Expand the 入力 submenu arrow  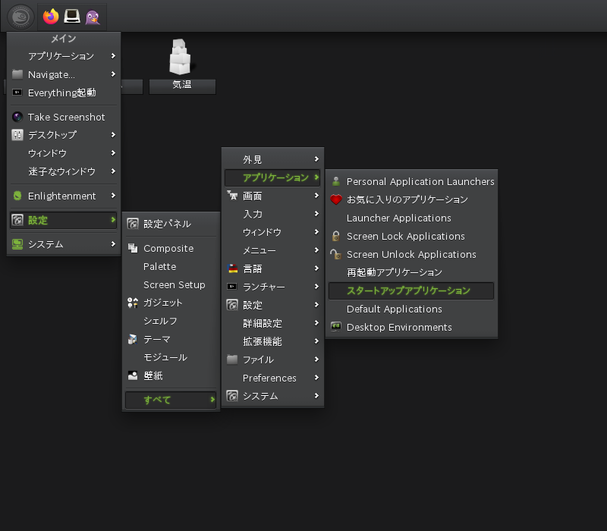click(316, 214)
